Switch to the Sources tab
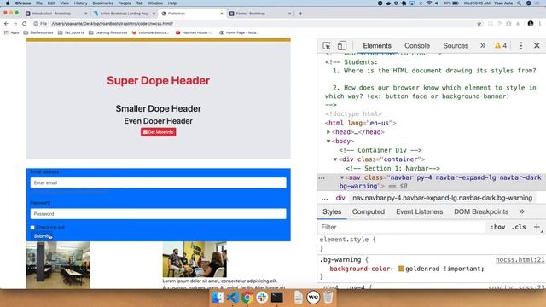The width and height of the screenshot is (546, 307). 456,45
